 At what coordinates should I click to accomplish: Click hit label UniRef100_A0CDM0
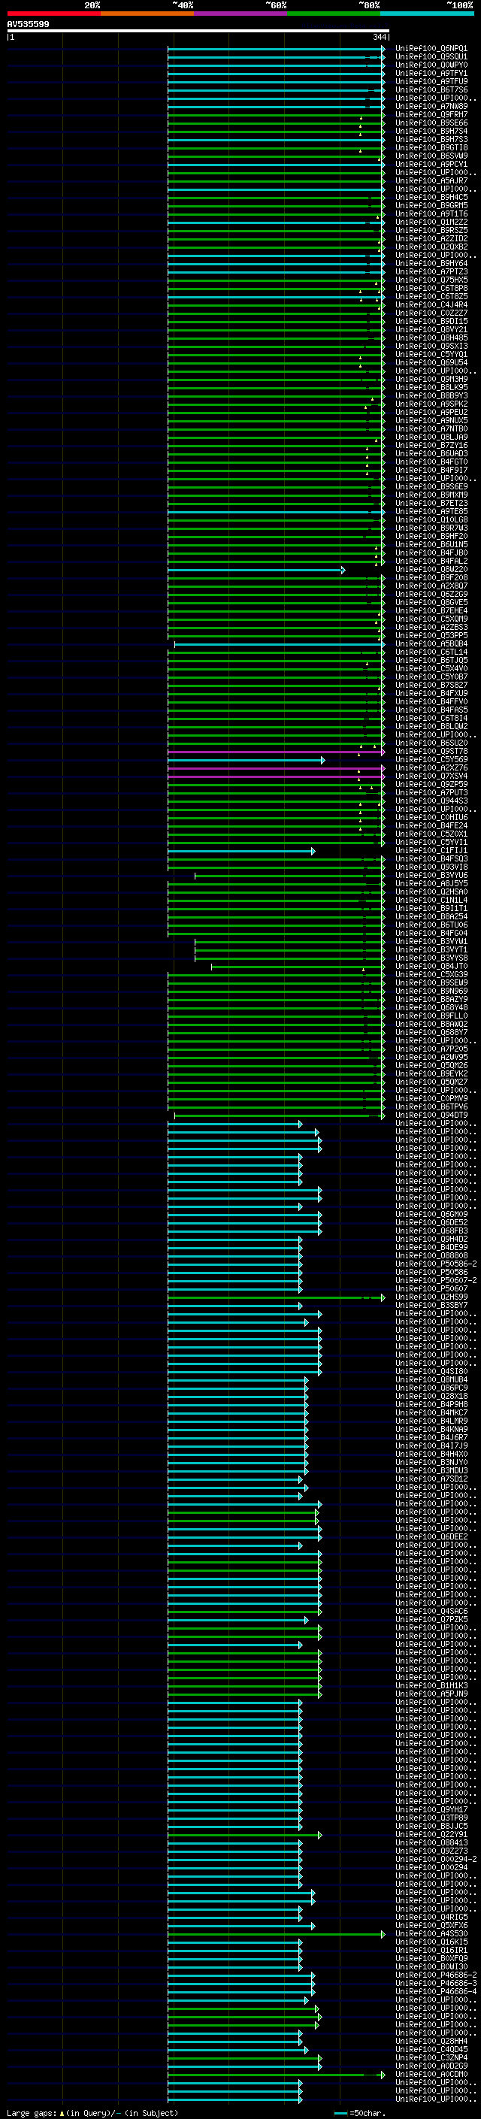tap(431, 2074)
